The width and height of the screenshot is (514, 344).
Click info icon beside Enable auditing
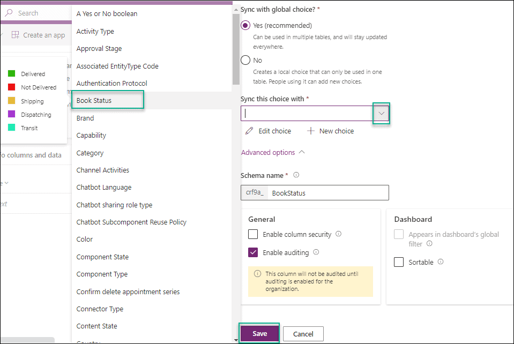[x=316, y=252]
